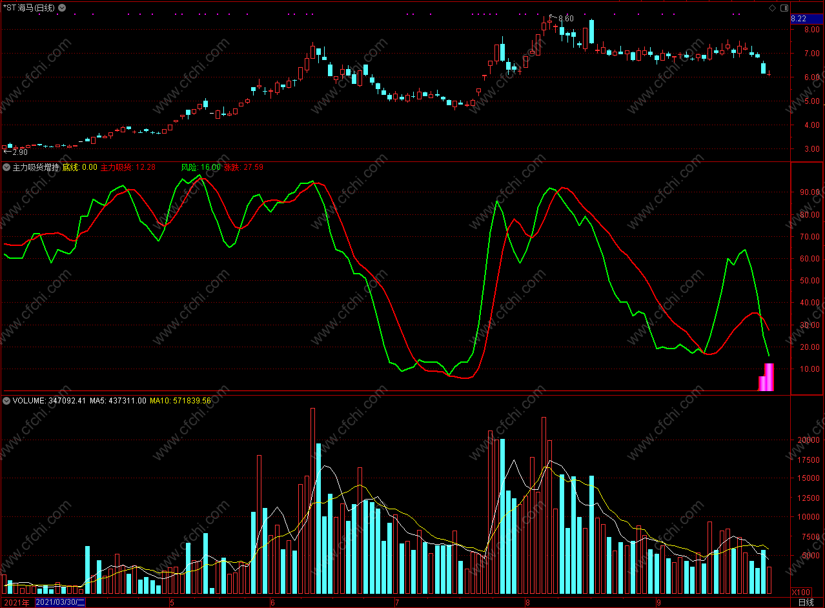
Task: Click the 风险: 16.00 value label
Action: (201, 167)
